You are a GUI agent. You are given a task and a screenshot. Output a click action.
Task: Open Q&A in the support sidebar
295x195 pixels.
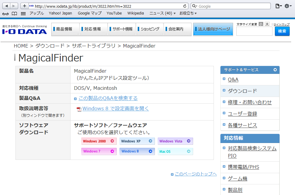point(233,79)
